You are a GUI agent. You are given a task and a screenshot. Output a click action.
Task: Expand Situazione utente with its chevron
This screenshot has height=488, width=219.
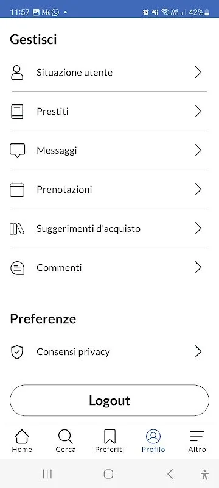click(x=198, y=73)
